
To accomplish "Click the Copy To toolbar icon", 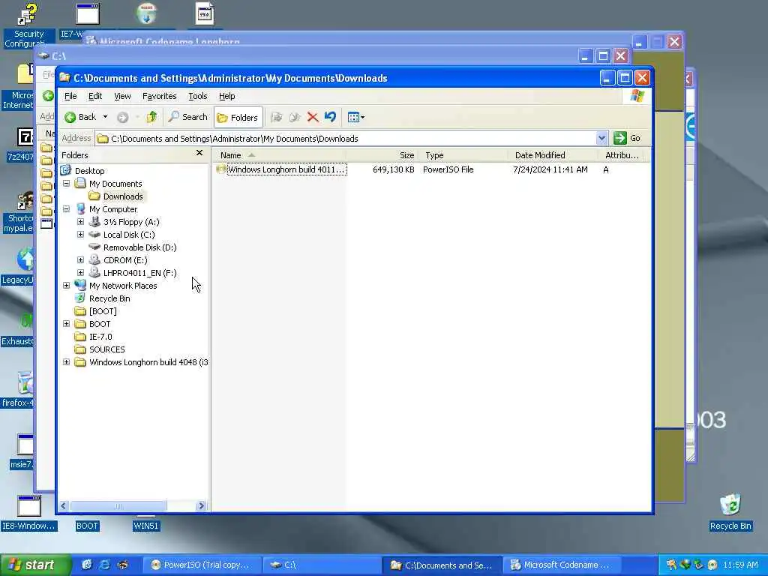I will pos(295,117).
